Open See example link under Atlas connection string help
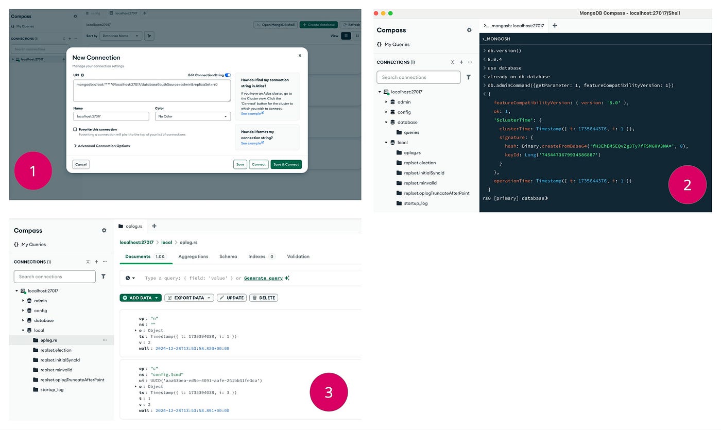721x430 pixels. (x=252, y=113)
